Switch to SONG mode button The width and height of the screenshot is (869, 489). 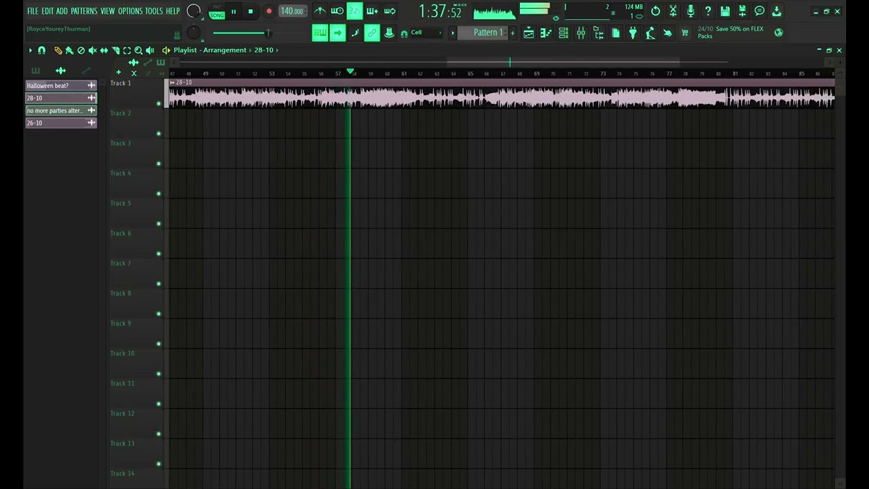(217, 15)
